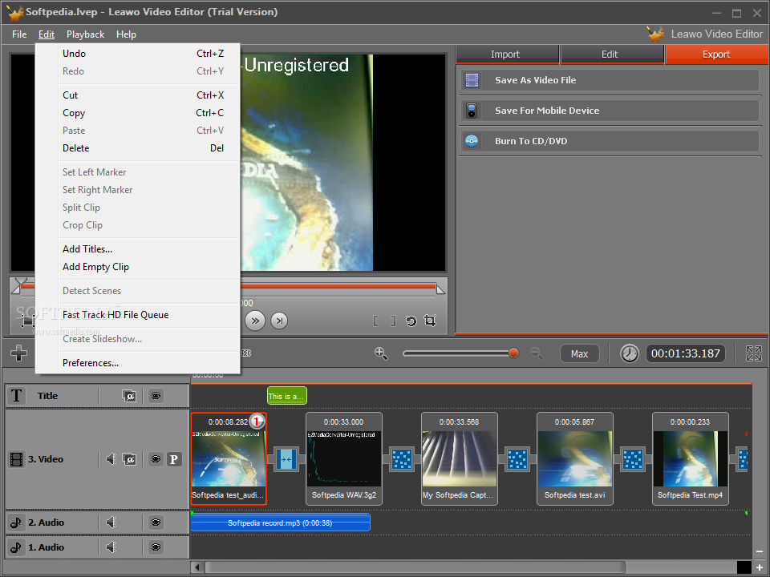Click the 3. Video track film icon
The width and height of the screenshot is (770, 577).
[x=17, y=459]
